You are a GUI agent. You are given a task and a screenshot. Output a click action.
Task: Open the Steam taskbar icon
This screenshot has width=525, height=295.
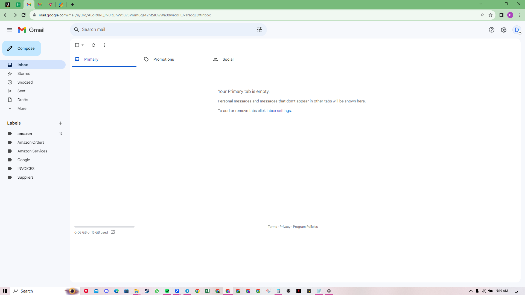point(147,291)
